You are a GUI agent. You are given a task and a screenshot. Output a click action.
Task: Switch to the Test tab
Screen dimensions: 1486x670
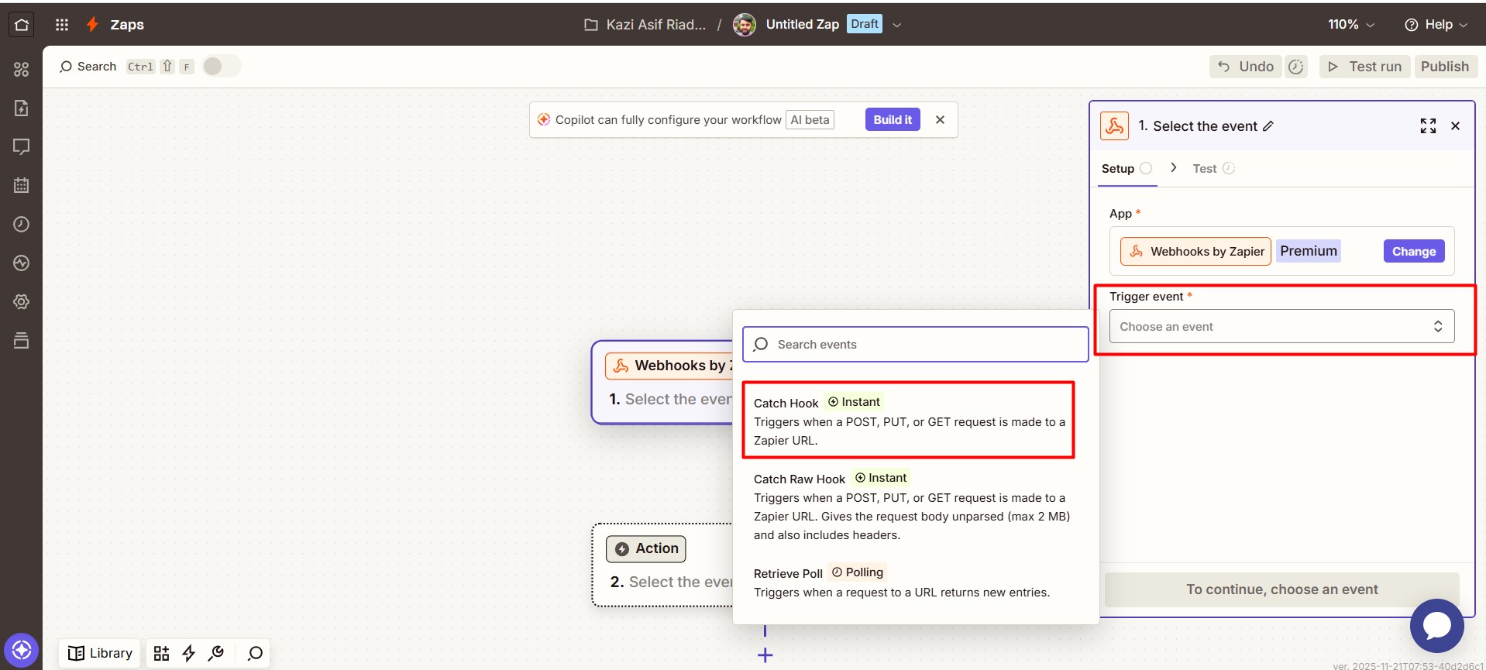click(1205, 169)
